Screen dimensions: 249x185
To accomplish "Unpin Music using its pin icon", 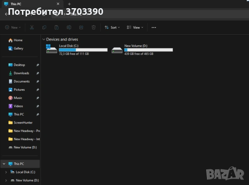I will [x=38, y=98].
